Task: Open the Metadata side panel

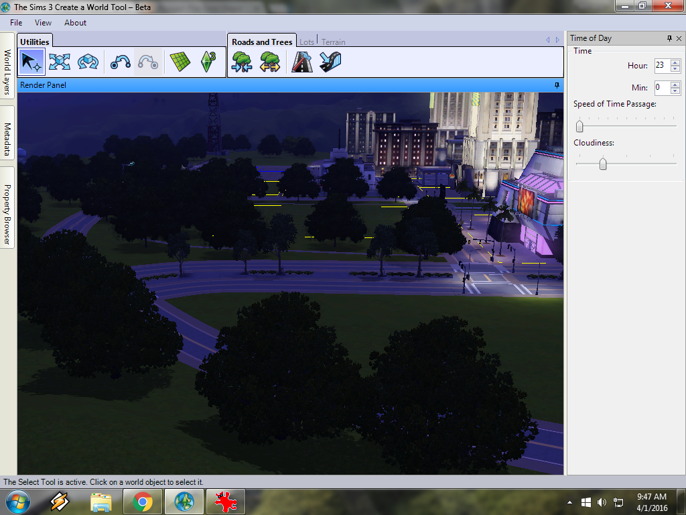Action: click(x=7, y=136)
